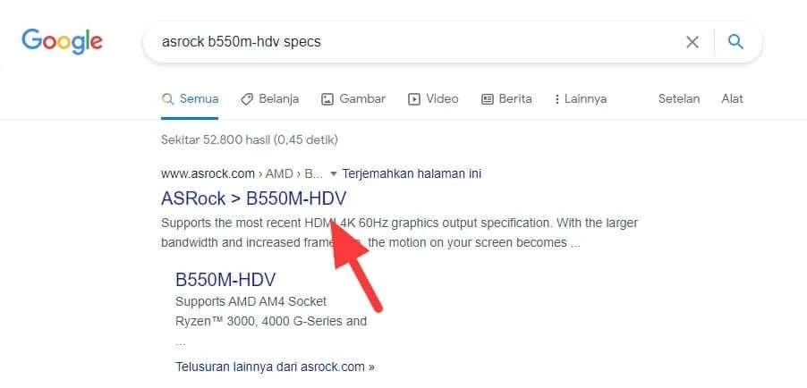The image size is (807, 388).
Task: Click the Google logo
Action: [x=62, y=42]
